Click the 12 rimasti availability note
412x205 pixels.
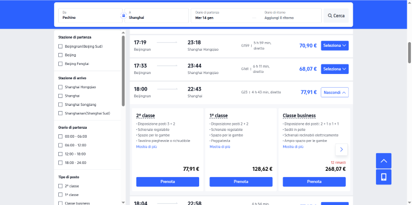[338, 162]
